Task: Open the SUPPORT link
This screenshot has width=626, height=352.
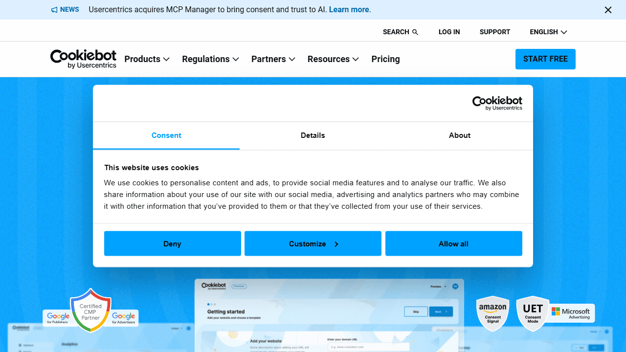Action: 494,32
